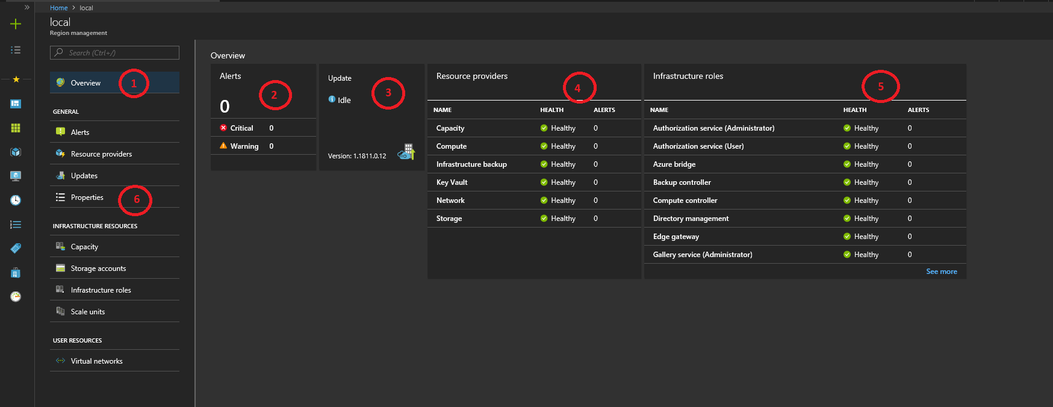Click Home breadcrumb link
Screen dimensions: 1053x407
58,8
